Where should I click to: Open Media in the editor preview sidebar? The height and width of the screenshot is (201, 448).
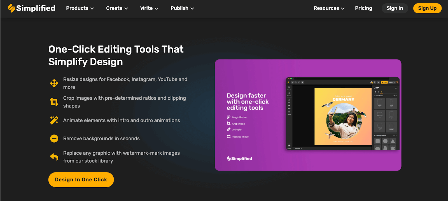[x=289, y=107]
